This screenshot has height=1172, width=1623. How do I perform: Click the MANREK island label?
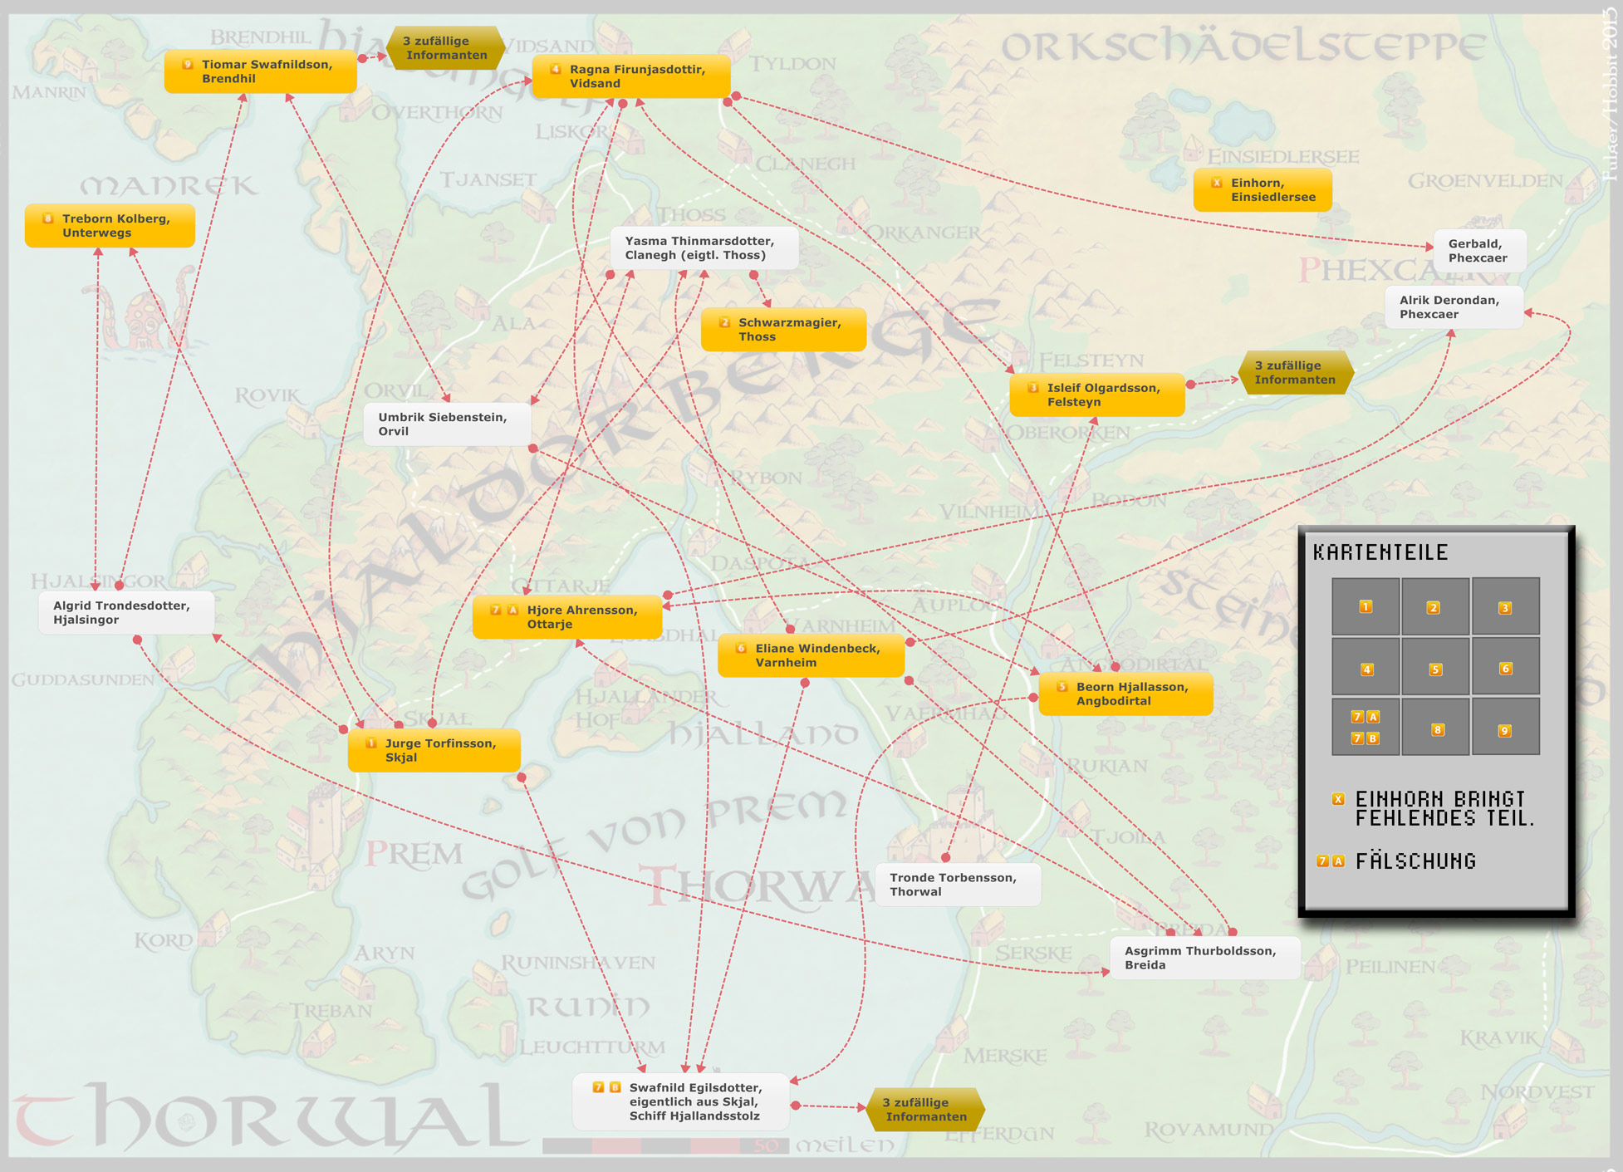click(x=169, y=185)
